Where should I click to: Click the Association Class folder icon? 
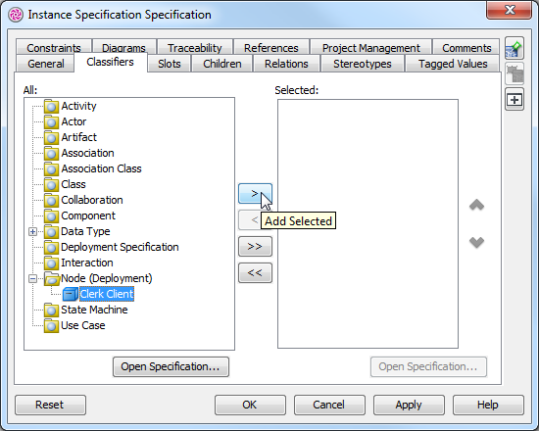pos(51,169)
